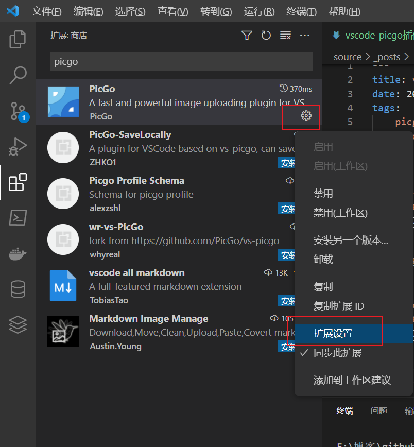Click the Markdown Image Manage extension icon
The width and height of the screenshot is (414, 447).
pyautogui.click(x=63, y=331)
